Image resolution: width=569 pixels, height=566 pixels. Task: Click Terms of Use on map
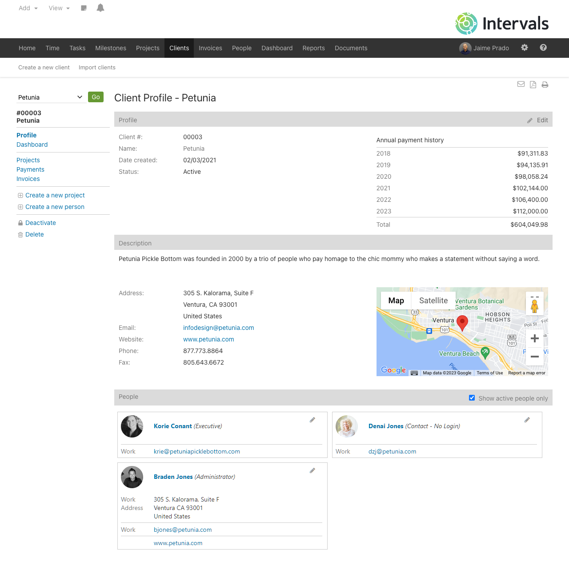coord(490,373)
